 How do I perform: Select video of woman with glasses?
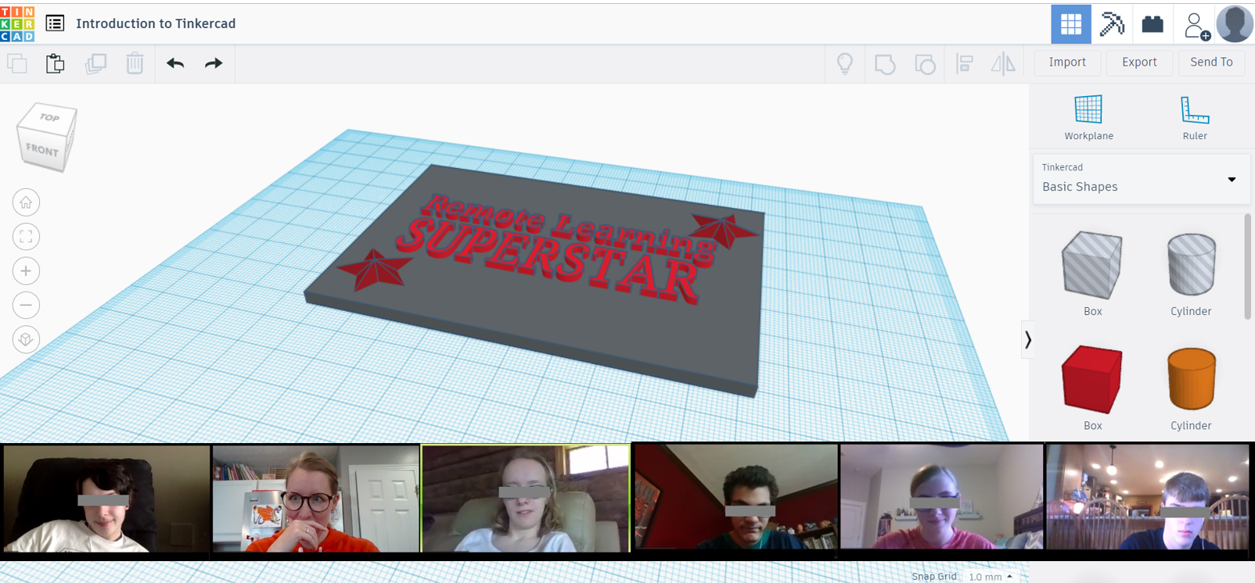(x=316, y=499)
